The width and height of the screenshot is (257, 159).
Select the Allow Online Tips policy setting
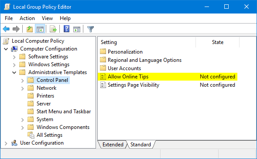168,77
